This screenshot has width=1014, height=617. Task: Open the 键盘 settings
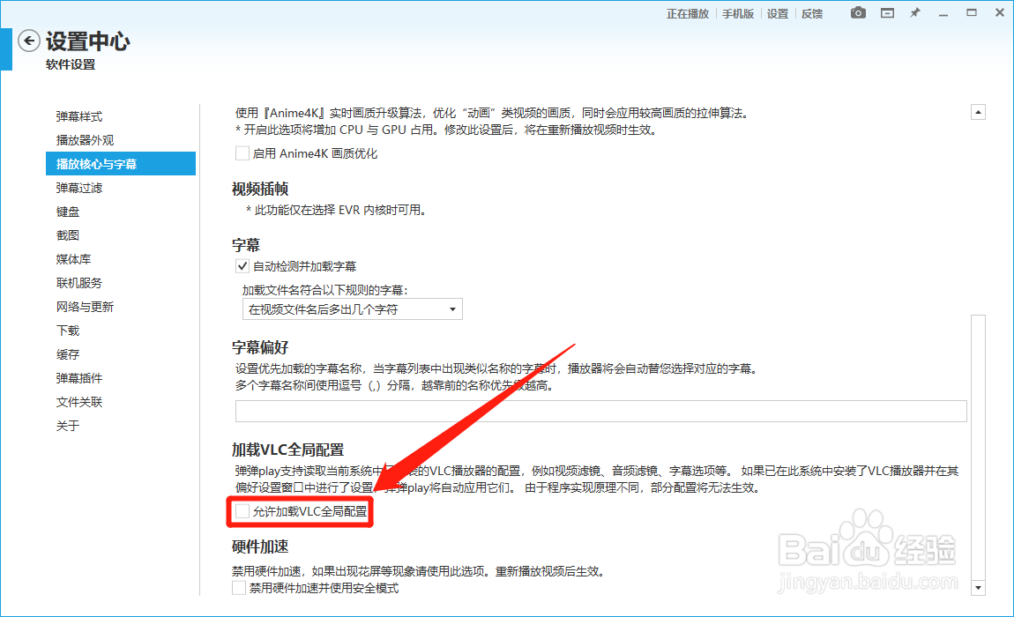pyautogui.click(x=120, y=212)
